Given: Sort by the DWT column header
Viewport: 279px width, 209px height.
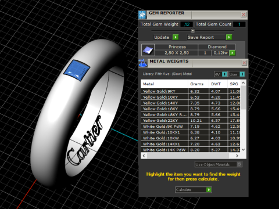Looking at the screenshot, I should pos(218,84).
